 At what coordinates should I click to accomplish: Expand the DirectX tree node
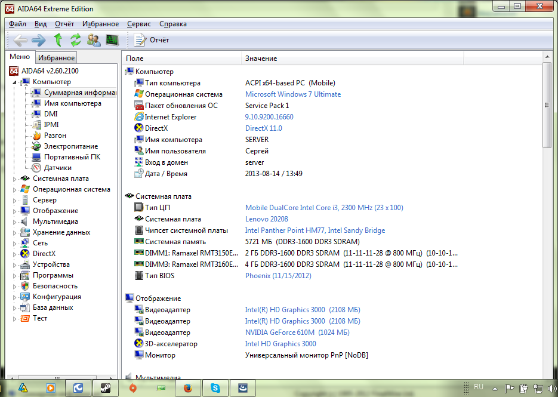pyautogui.click(x=14, y=254)
